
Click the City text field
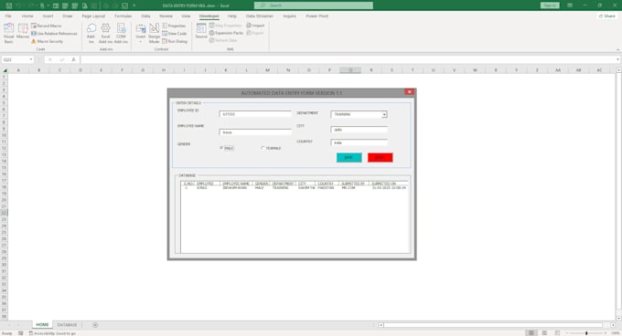tap(359, 130)
